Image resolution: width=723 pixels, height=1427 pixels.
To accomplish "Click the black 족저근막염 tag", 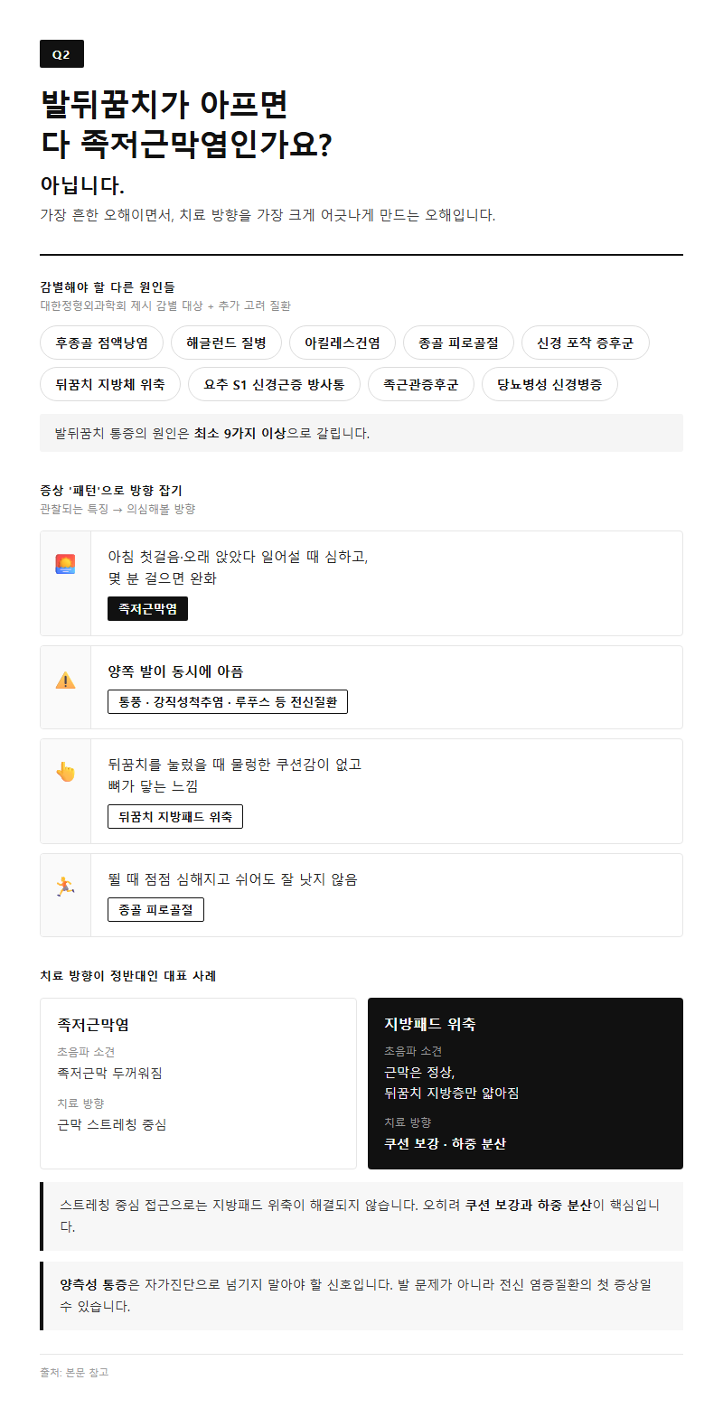I will (148, 609).
